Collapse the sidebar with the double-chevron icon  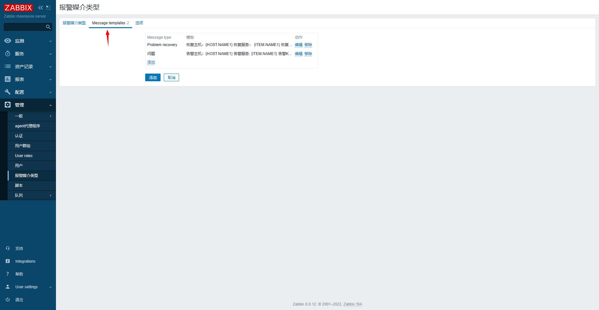click(40, 8)
